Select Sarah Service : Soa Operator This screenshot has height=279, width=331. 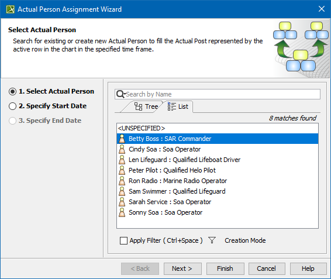218,202
